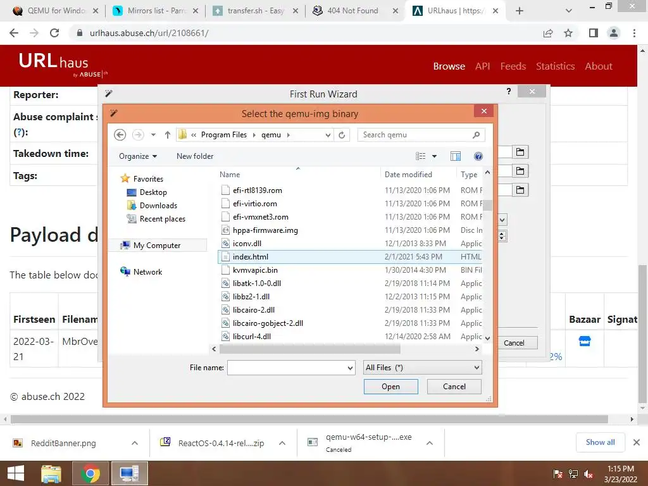Screen dimensions: 648x486
Task: Switch to Mirrors list tab
Action: pyautogui.click(x=156, y=11)
